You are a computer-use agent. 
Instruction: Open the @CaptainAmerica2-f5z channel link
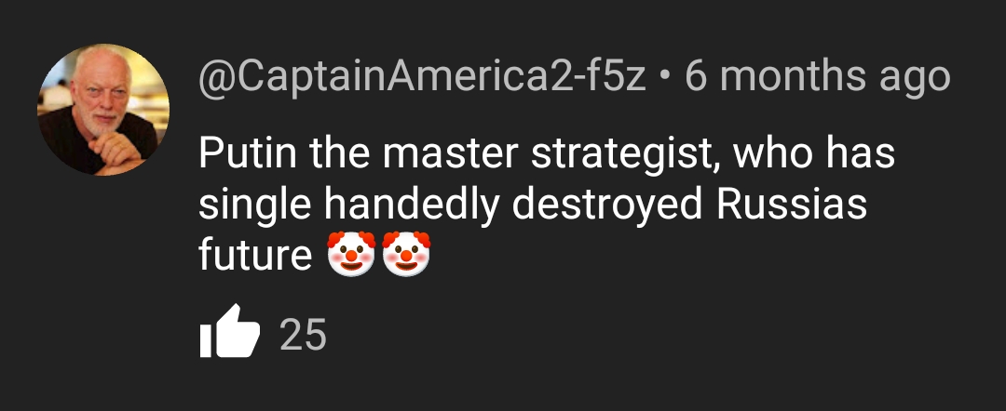(x=422, y=77)
